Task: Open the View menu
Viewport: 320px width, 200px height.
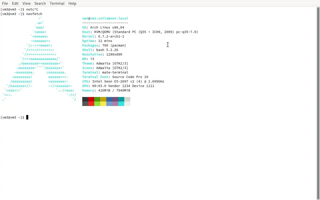Action: 26,3
